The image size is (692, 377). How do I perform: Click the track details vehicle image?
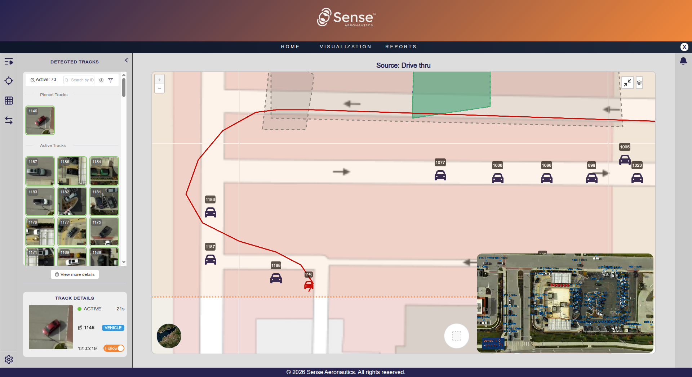(x=51, y=327)
